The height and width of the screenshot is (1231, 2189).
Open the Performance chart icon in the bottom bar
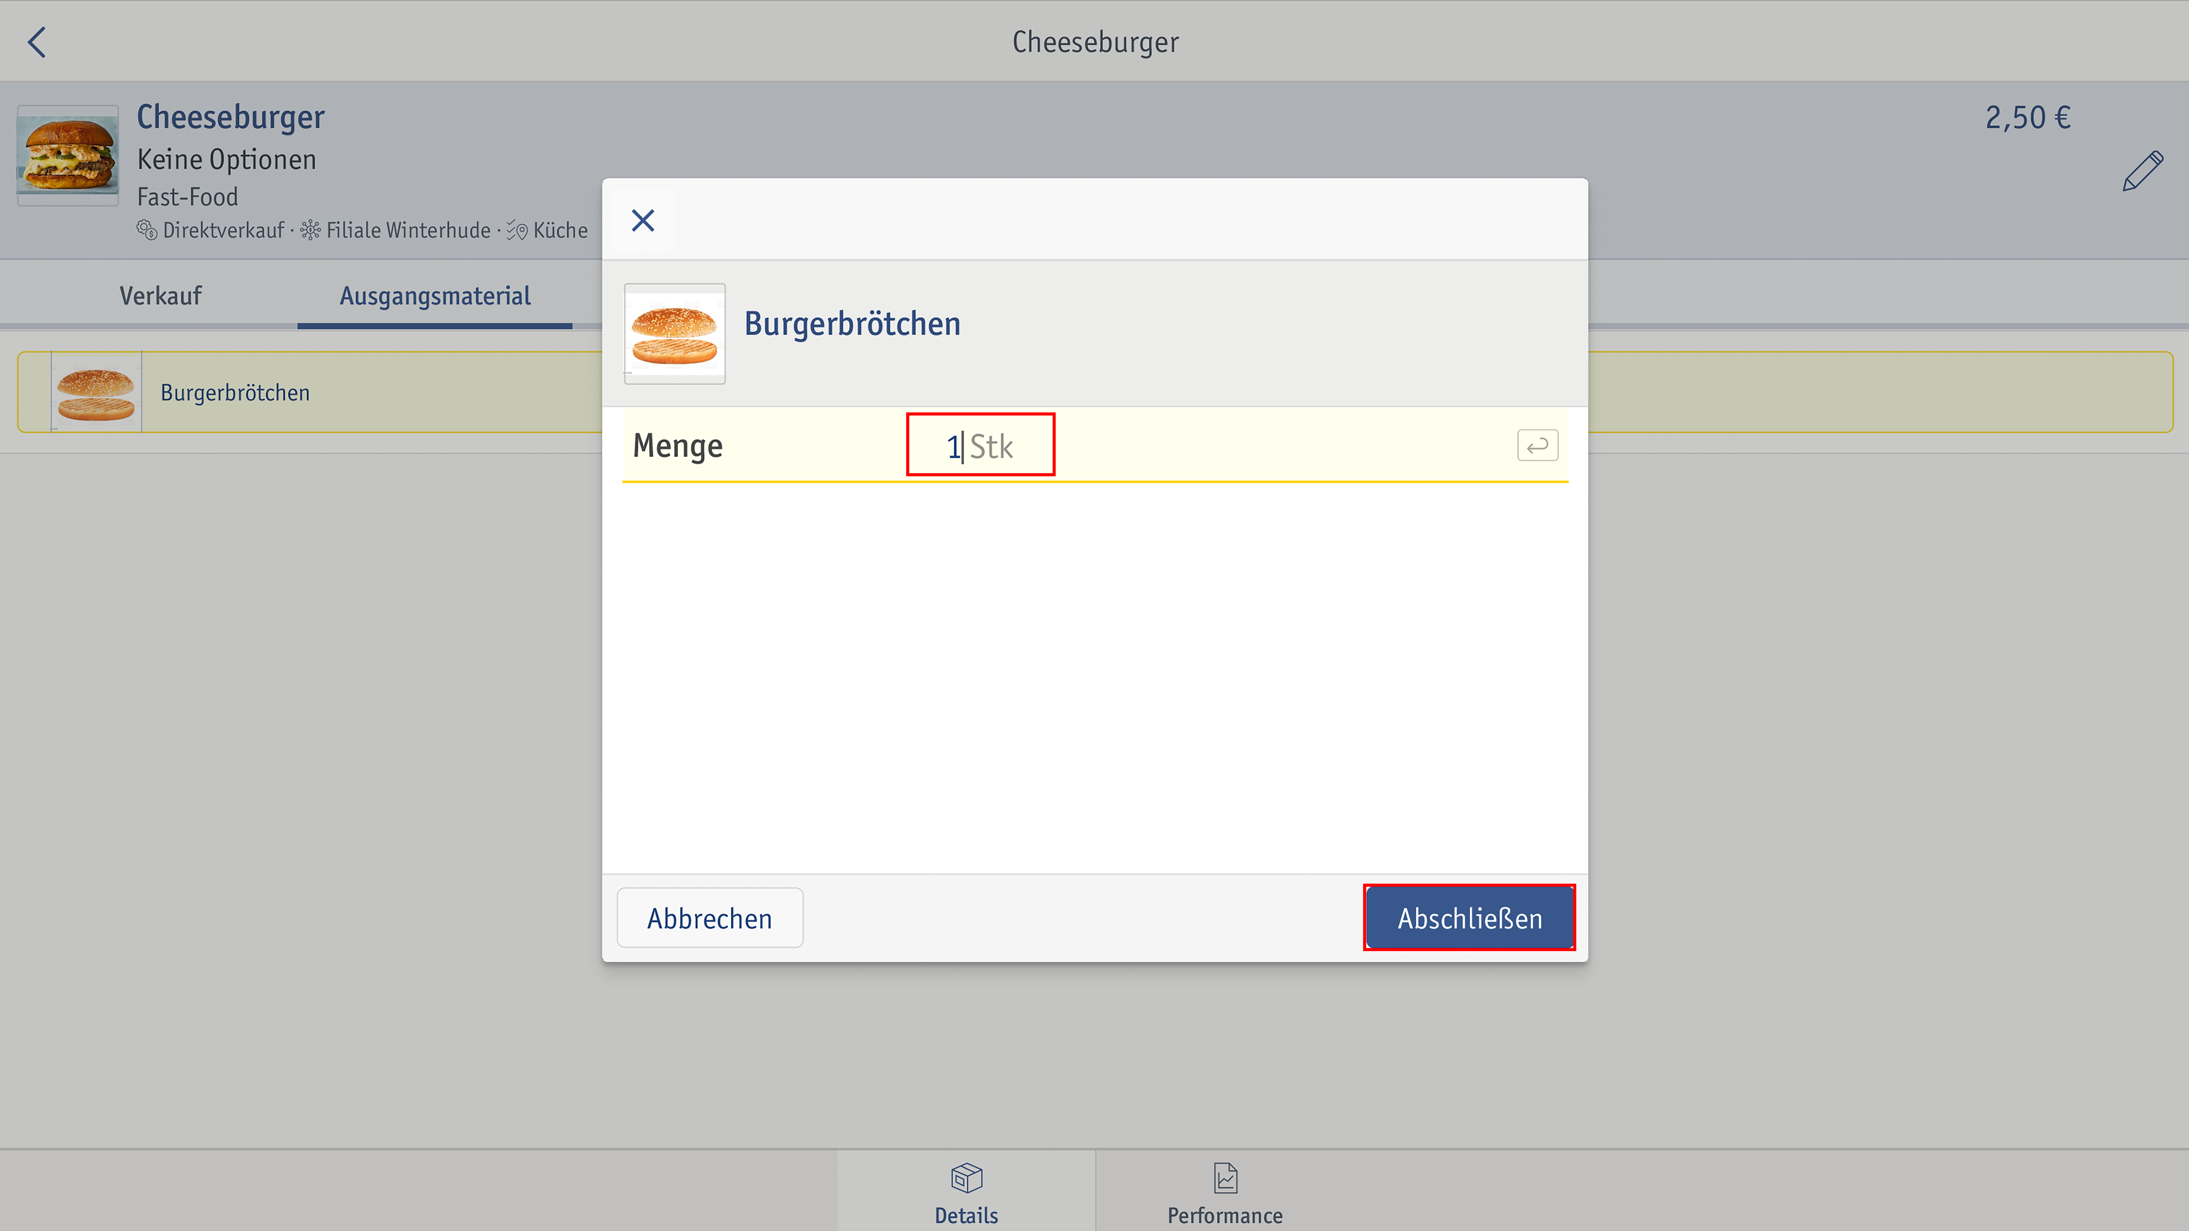(x=1225, y=1178)
